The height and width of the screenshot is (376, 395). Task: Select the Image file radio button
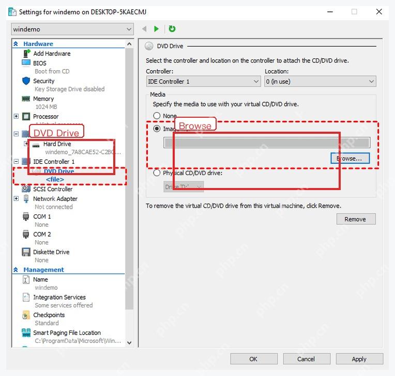coord(157,129)
